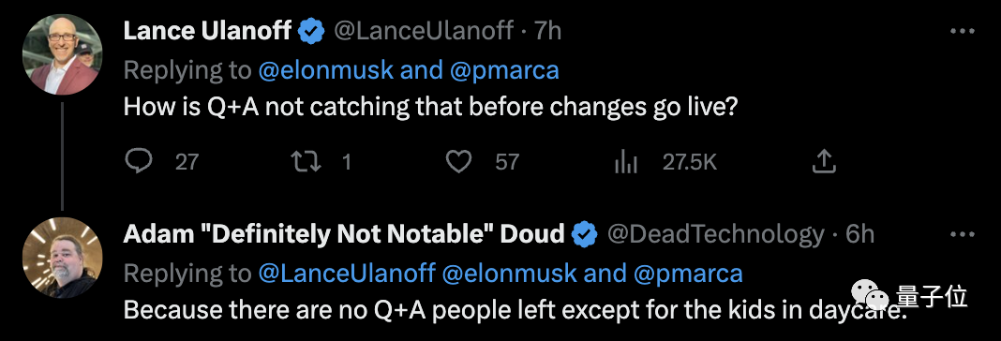The width and height of the screenshot is (1001, 341).
Task: Retweet Lance Ulanoff's tweet
Action: (x=306, y=161)
